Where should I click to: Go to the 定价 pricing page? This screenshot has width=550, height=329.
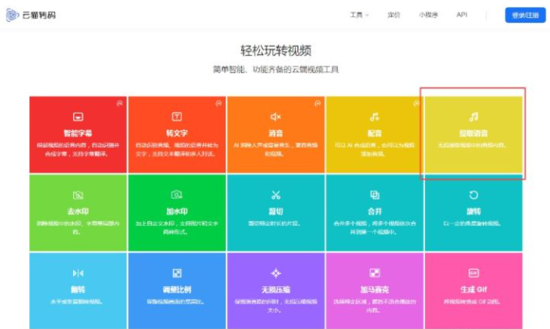click(x=394, y=15)
